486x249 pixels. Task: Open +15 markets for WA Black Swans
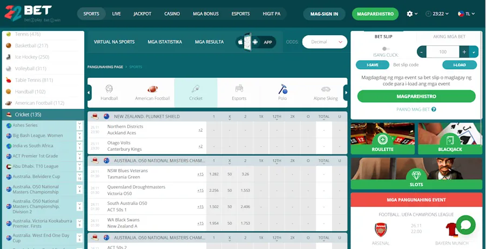pos(200,223)
